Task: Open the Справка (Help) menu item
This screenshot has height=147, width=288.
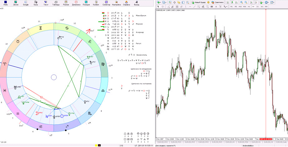Action: [126, 3]
